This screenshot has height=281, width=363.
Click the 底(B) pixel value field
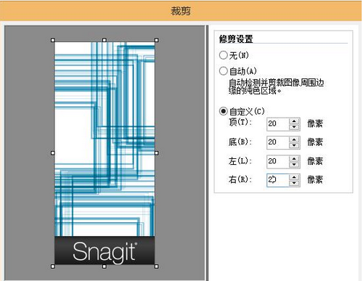tap(278, 142)
